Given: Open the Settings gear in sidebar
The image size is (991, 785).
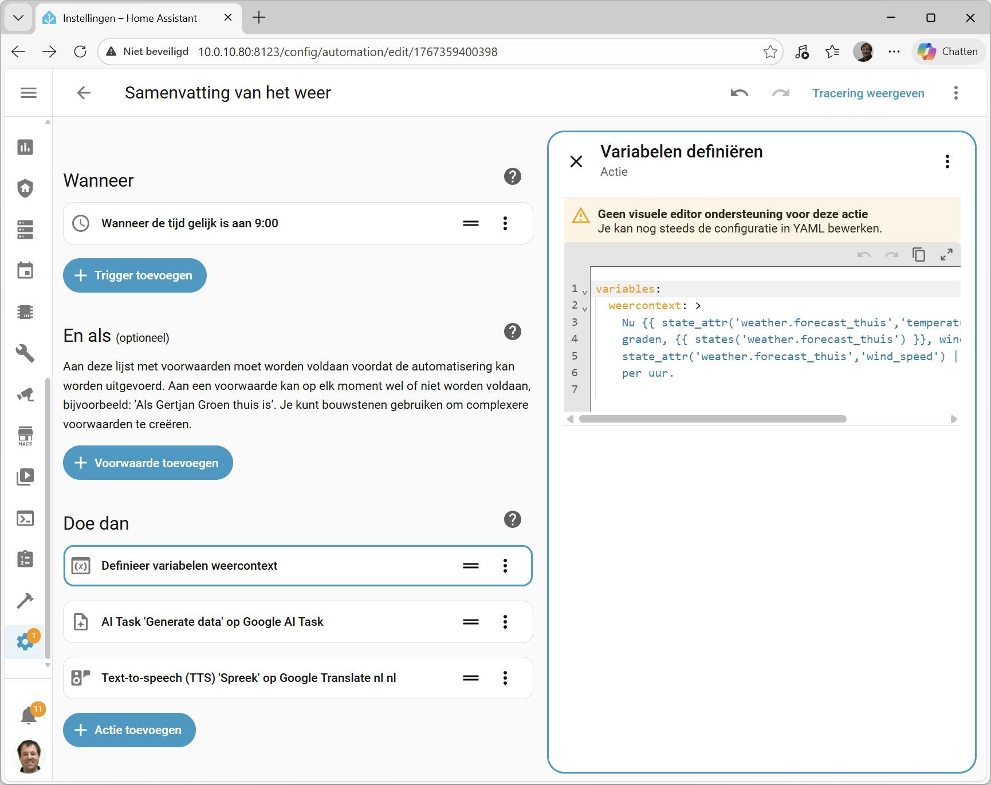Looking at the screenshot, I should point(25,641).
